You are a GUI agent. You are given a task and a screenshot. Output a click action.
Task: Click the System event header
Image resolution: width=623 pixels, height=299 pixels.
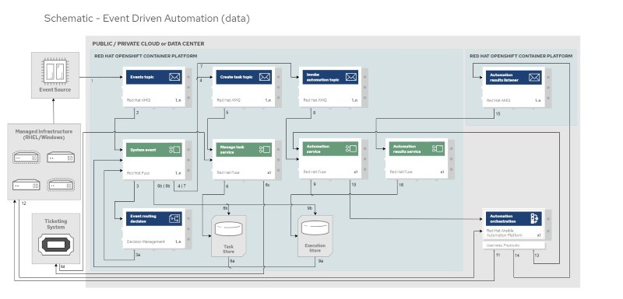[x=154, y=150]
